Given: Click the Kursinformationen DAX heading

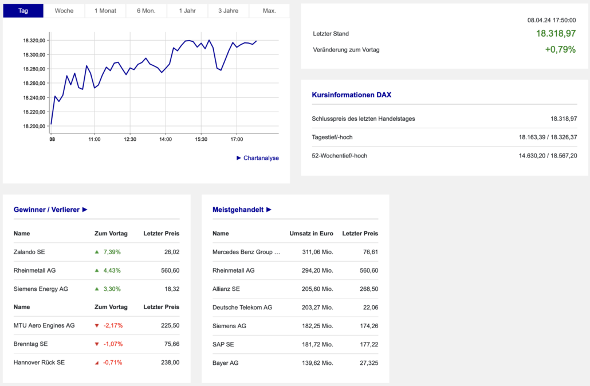Looking at the screenshot, I should [x=352, y=95].
